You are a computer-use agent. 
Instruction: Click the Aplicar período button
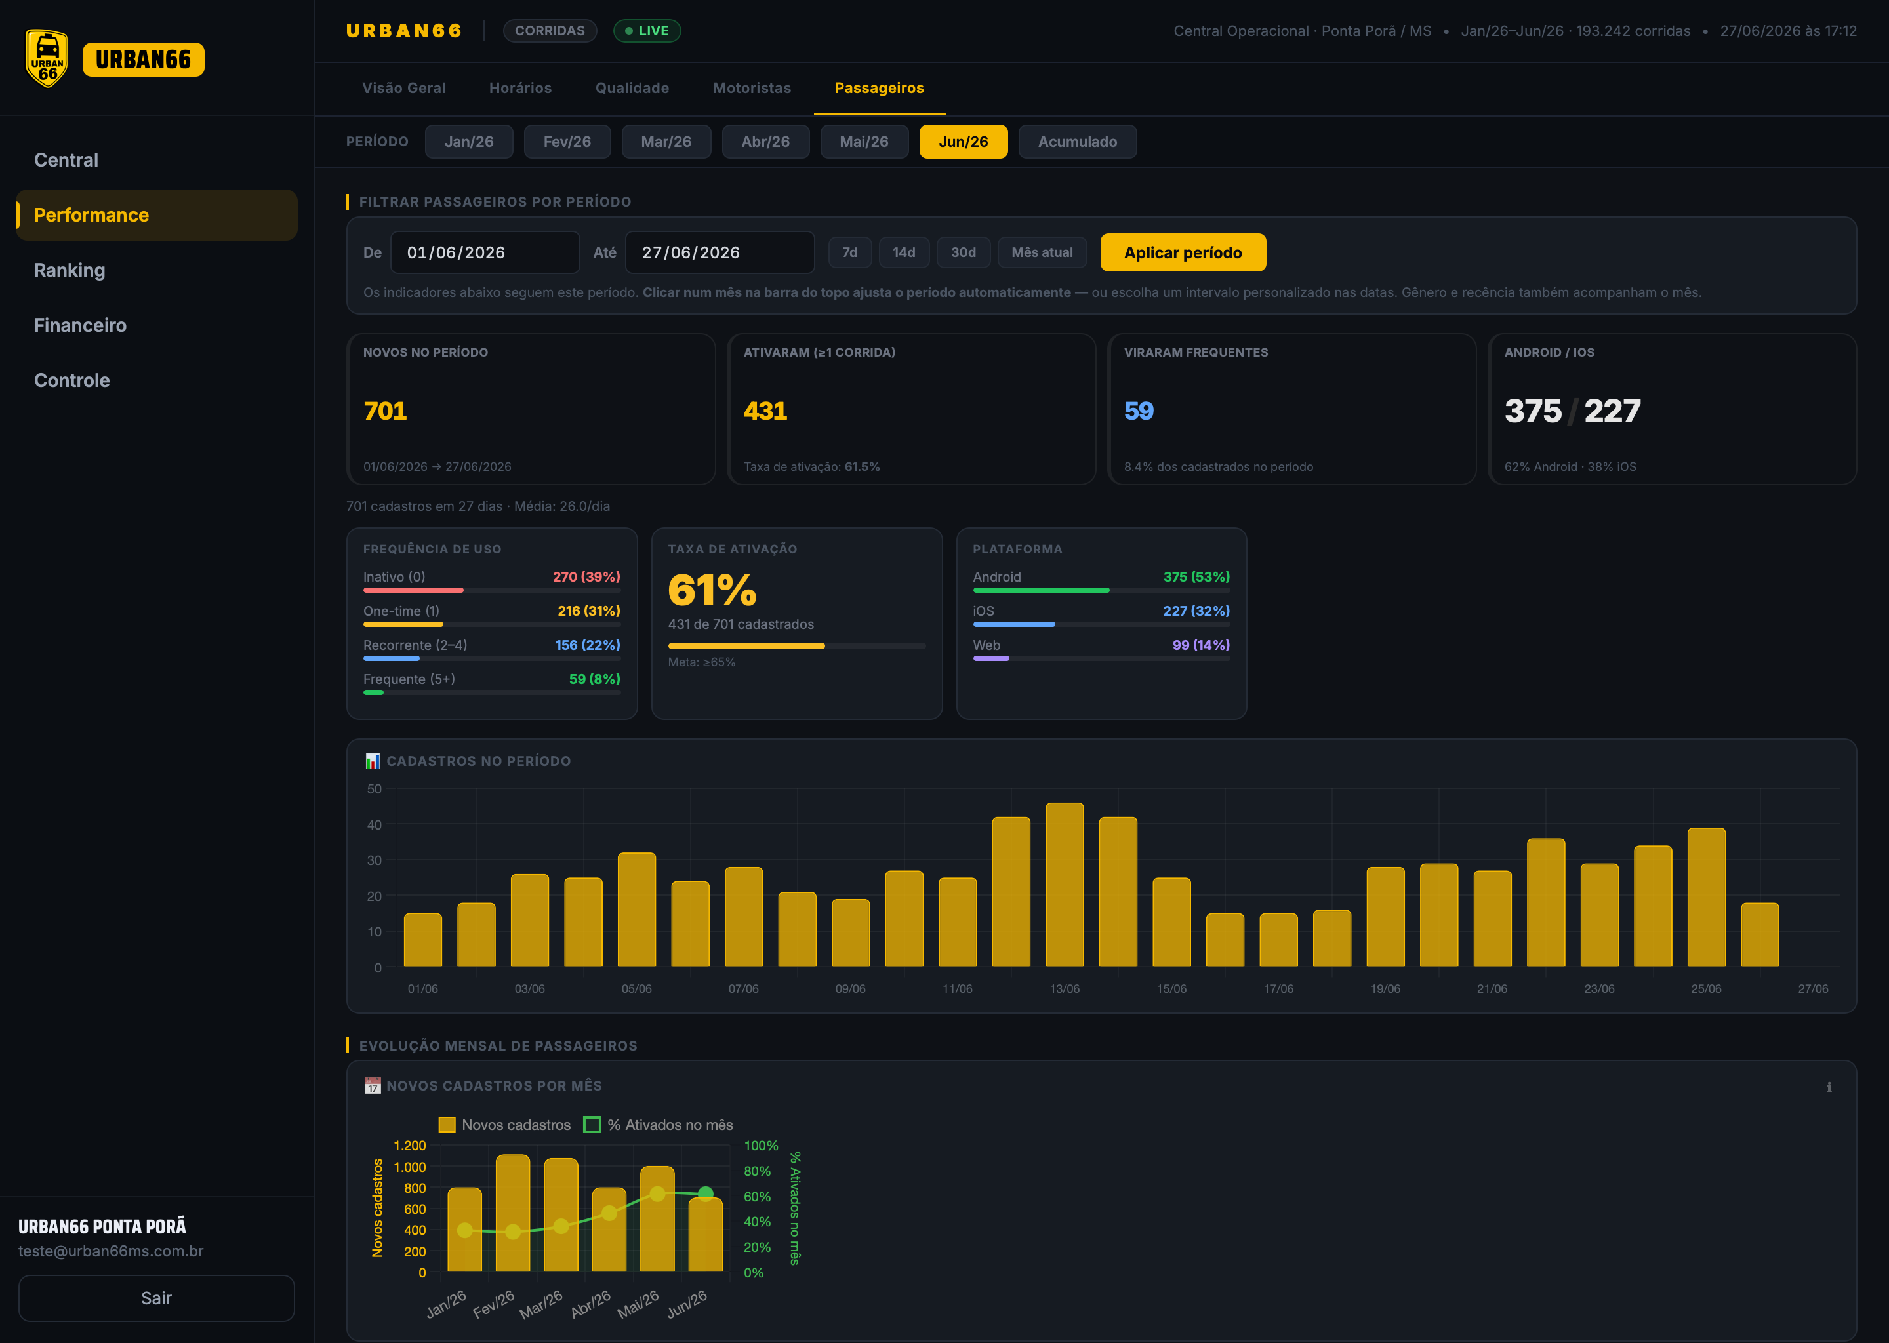coord(1183,252)
